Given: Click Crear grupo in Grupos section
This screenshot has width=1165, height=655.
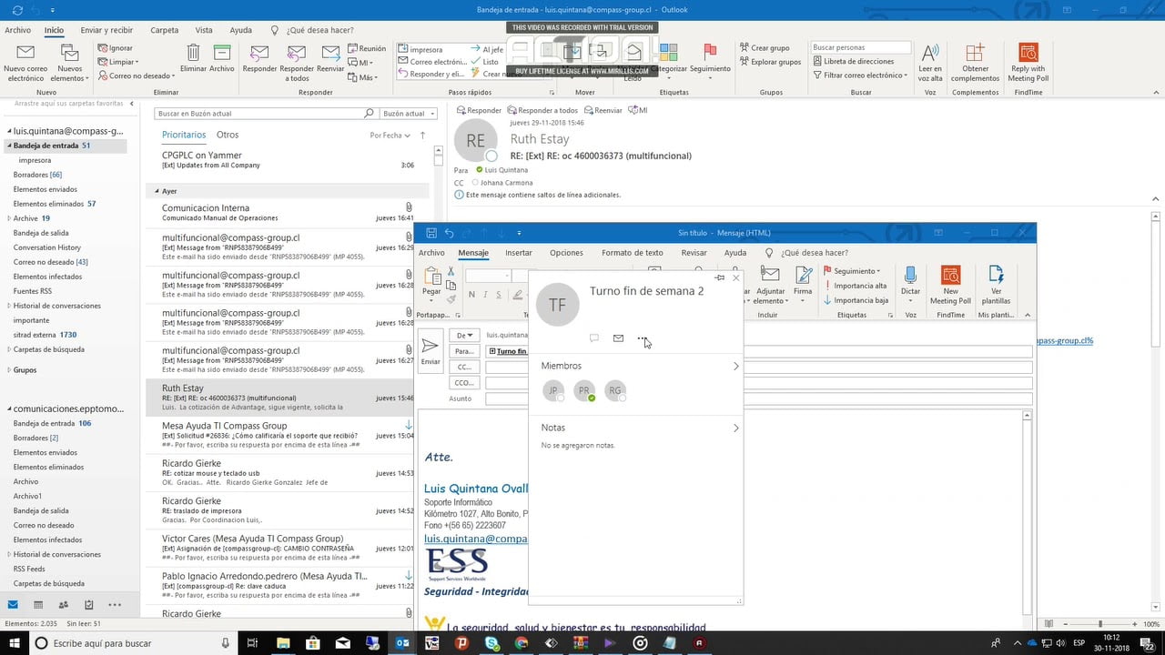Looking at the screenshot, I should (x=765, y=48).
